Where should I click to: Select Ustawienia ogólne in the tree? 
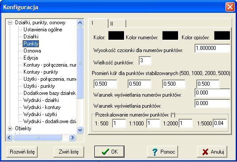(x=43, y=30)
